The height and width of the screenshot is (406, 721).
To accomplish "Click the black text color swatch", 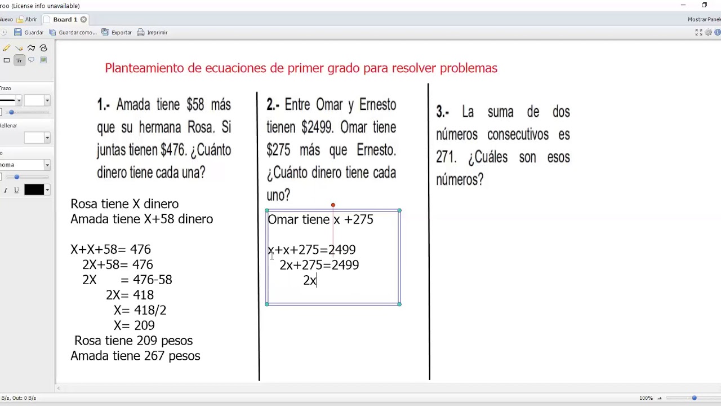I will point(34,190).
